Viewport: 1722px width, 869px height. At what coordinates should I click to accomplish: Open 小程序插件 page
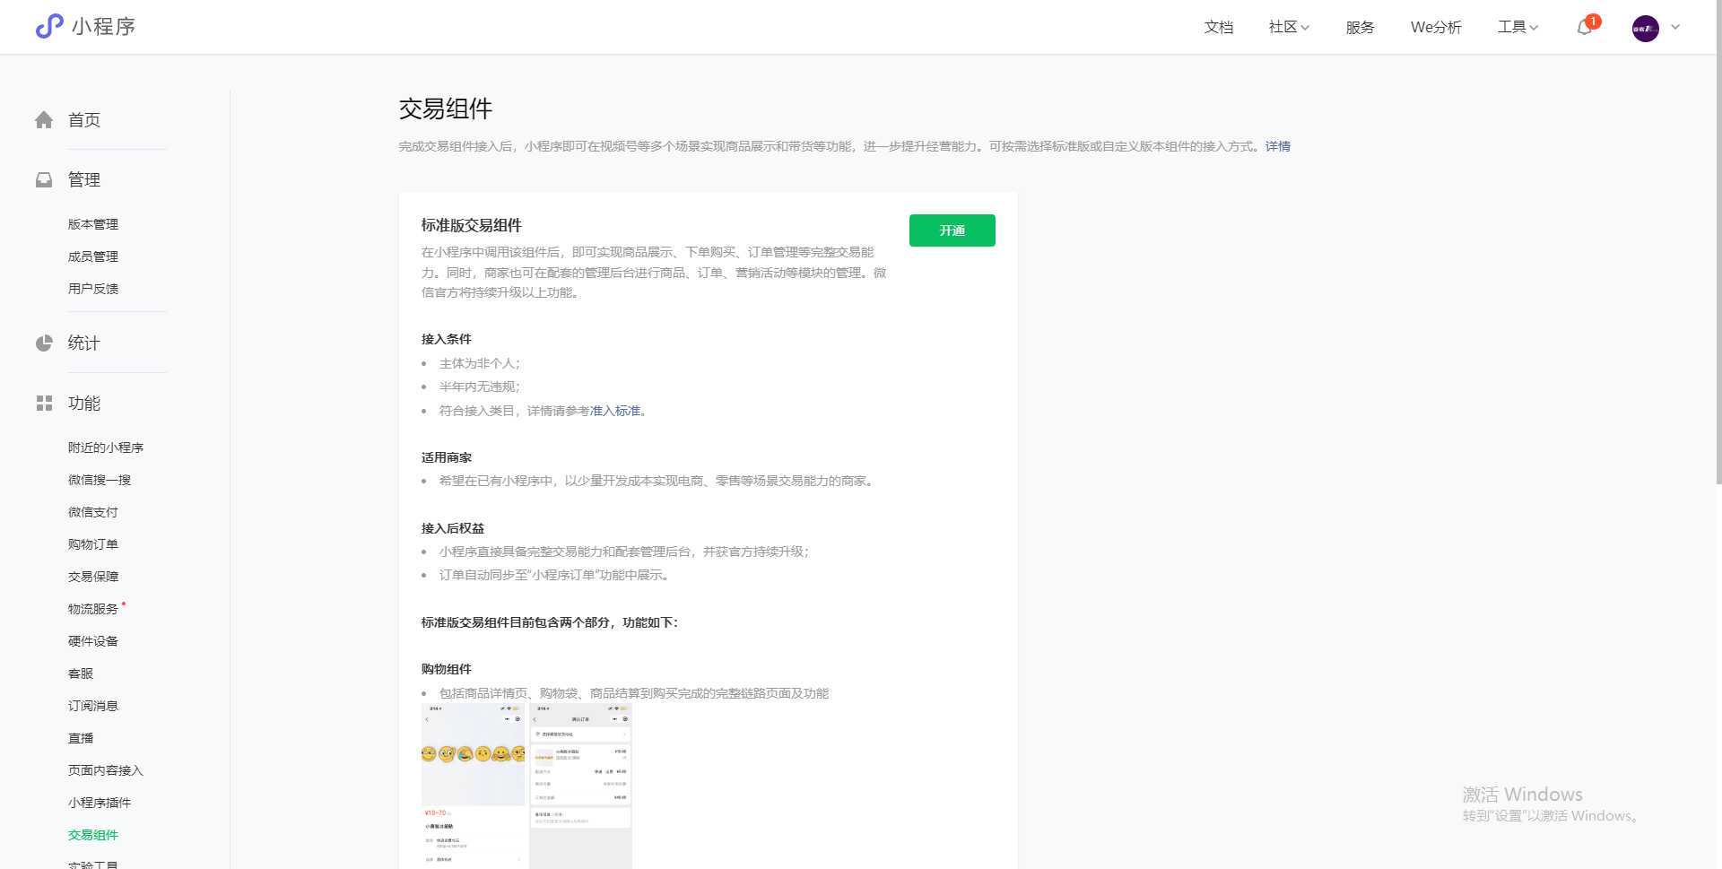tap(100, 803)
